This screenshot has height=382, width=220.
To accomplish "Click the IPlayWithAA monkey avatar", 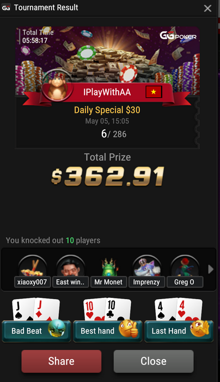I will point(58,88).
